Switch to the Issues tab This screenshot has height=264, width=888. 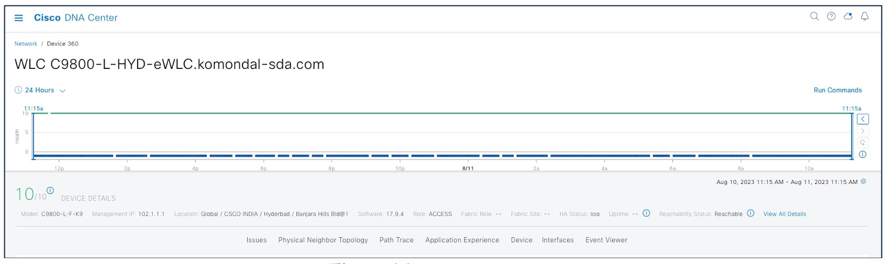[x=257, y=240]
